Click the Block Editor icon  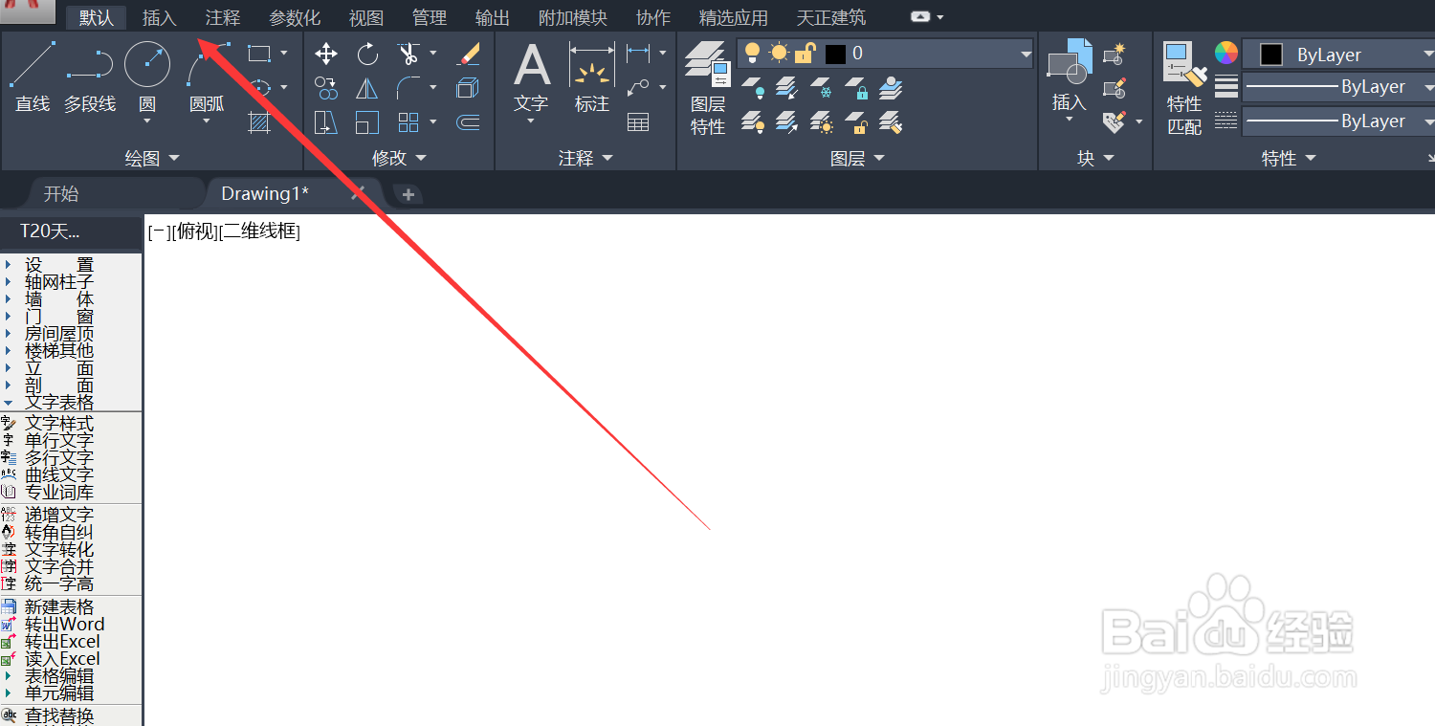(x=1114, y=88)
